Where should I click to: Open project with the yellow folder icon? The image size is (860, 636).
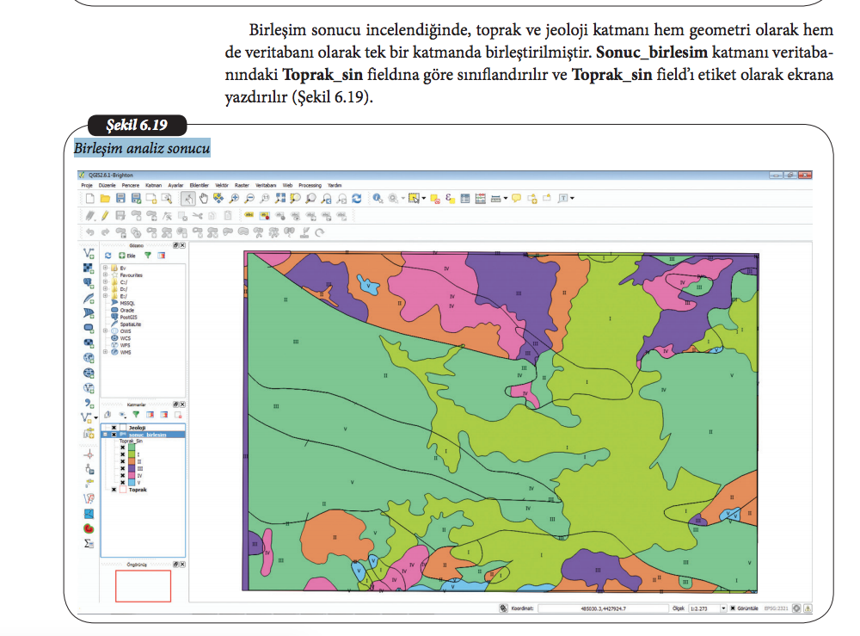click(x=105, y=199)
